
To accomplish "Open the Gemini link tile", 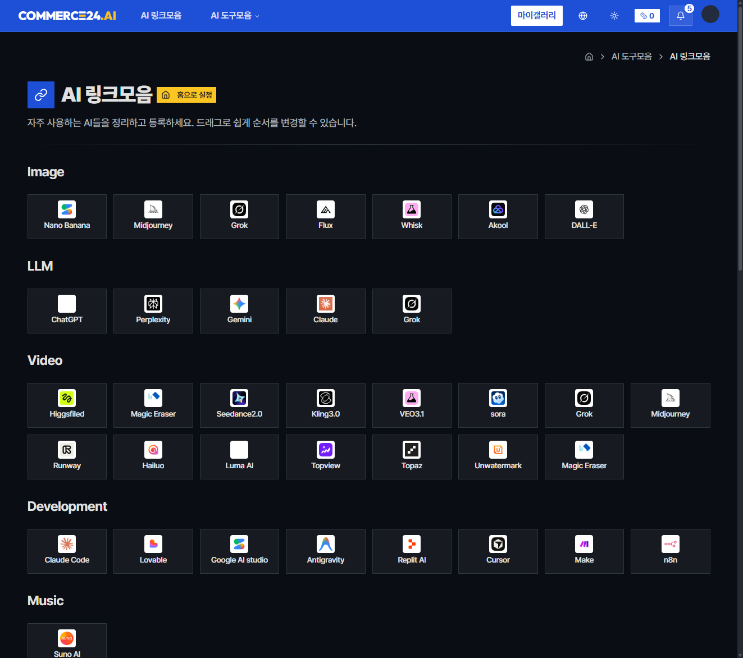I will 239,311.
